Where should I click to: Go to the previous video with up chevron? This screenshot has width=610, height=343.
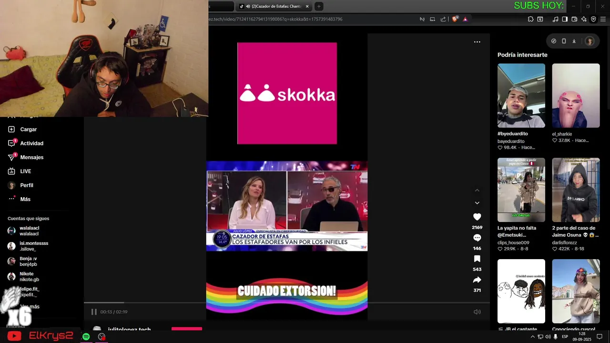tap(477, 190)
